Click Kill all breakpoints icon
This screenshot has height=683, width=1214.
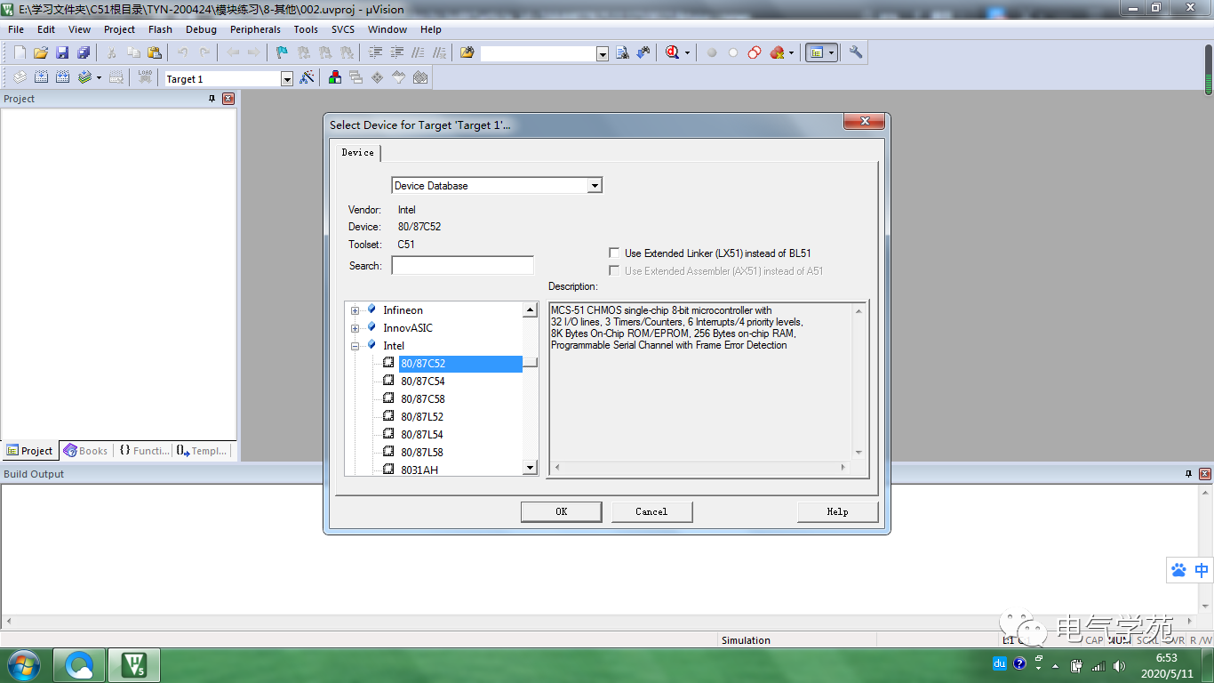(777, 52)
